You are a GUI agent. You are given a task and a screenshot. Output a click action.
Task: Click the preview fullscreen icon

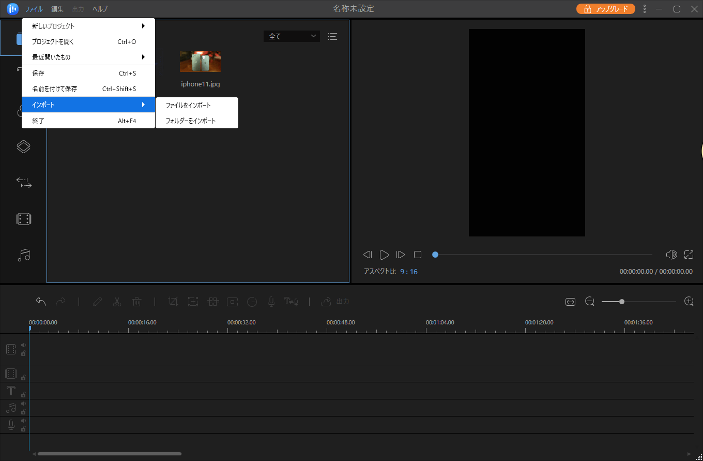pos(689,255)
